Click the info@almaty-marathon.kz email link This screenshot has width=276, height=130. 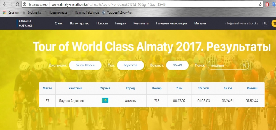point(241,23)
